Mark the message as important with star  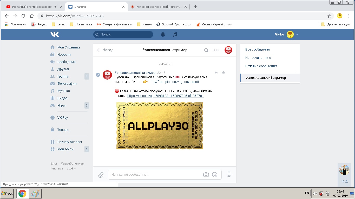tap(223, 73)
